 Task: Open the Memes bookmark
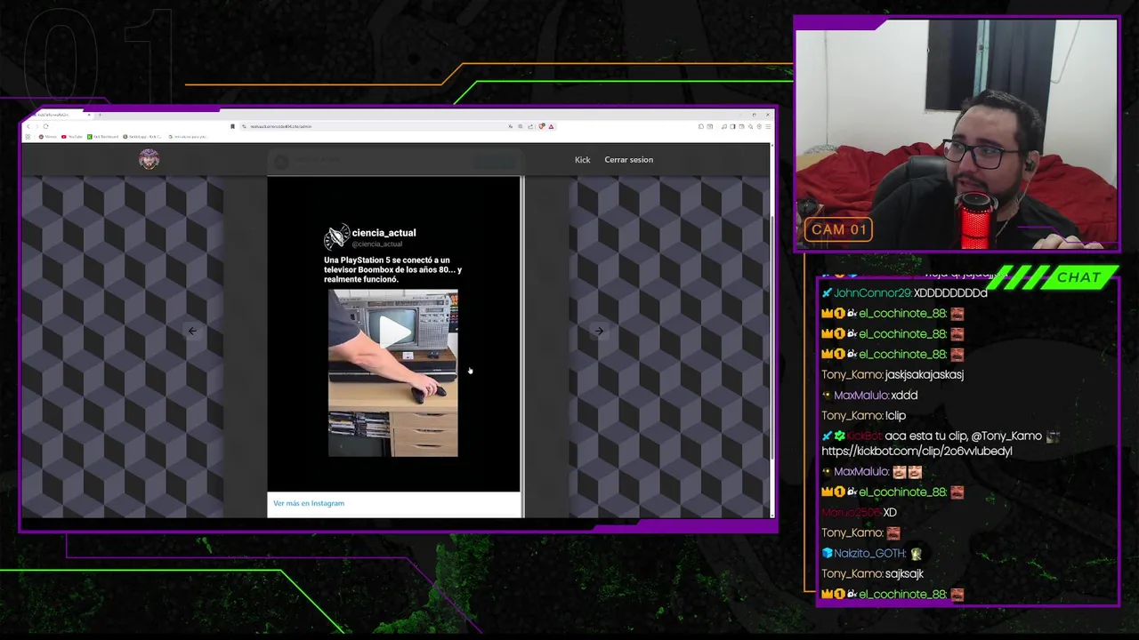pos(47,137)
